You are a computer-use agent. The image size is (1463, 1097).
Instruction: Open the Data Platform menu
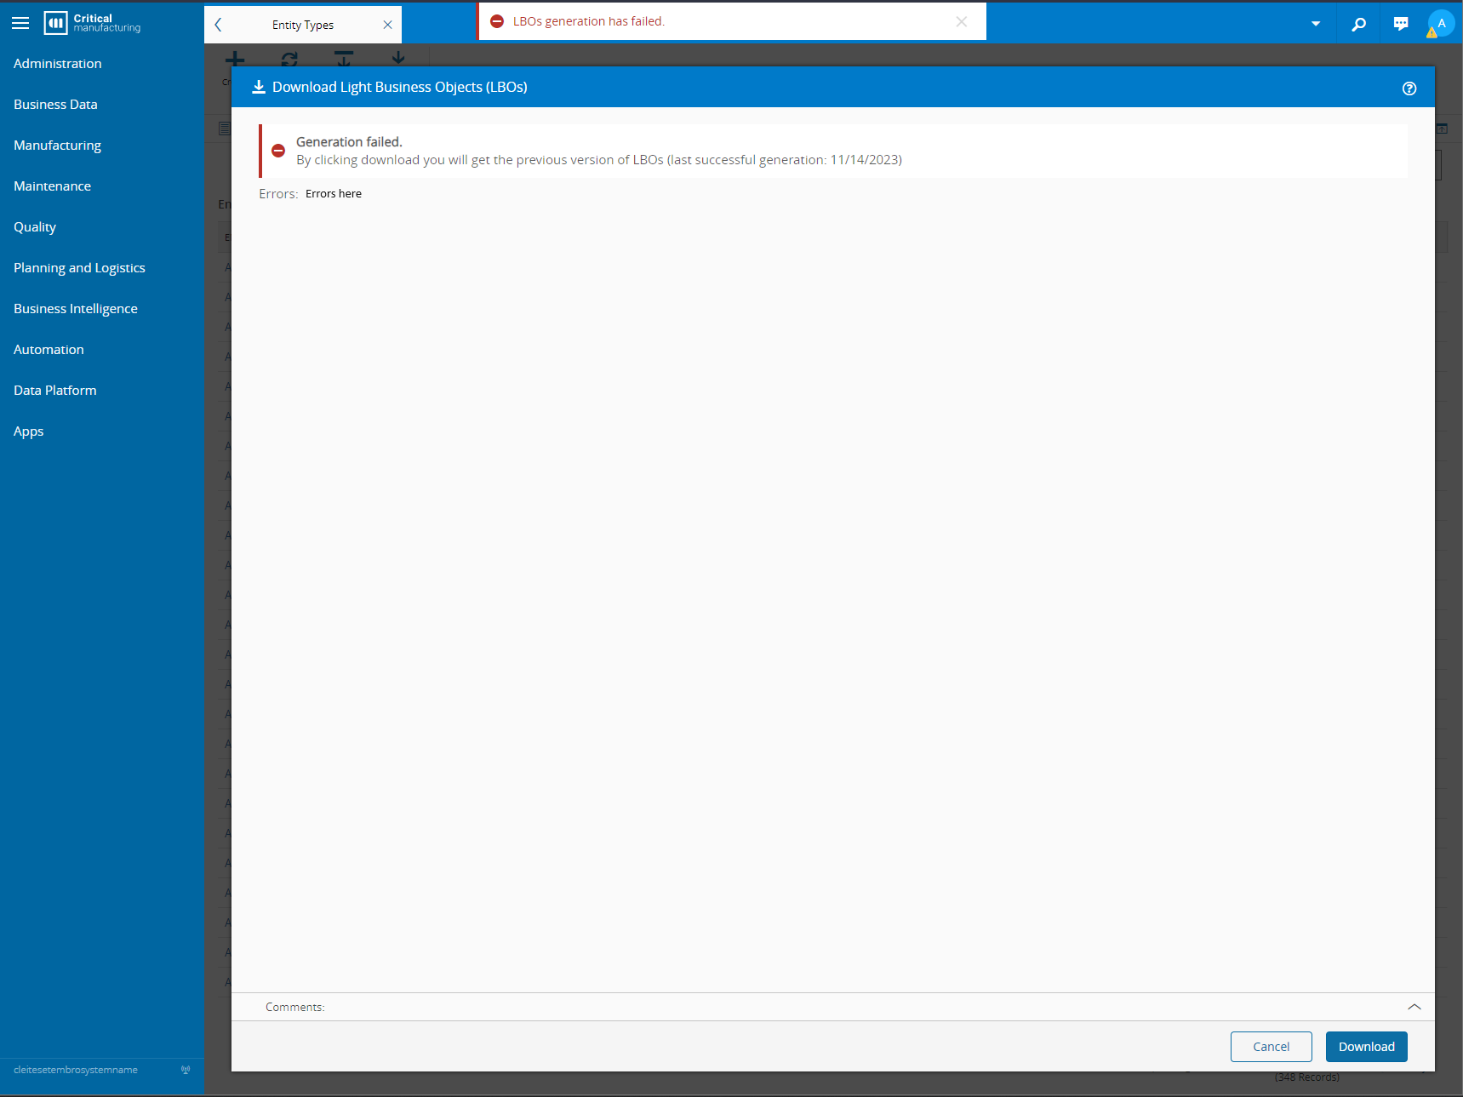pos(55,391)
